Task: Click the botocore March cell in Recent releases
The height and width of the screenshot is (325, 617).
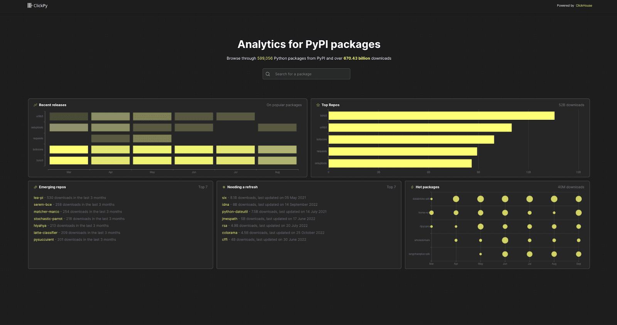Action: click(x=69, y=150)
